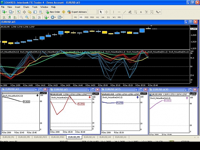Viewport: 200px width, 150px height.
Task: Select the Equidistant Channel tool
Action: click(130, 12)
